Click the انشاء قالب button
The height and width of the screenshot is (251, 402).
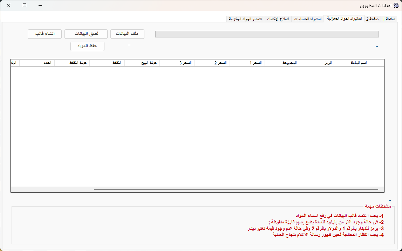tap(45, 34)
